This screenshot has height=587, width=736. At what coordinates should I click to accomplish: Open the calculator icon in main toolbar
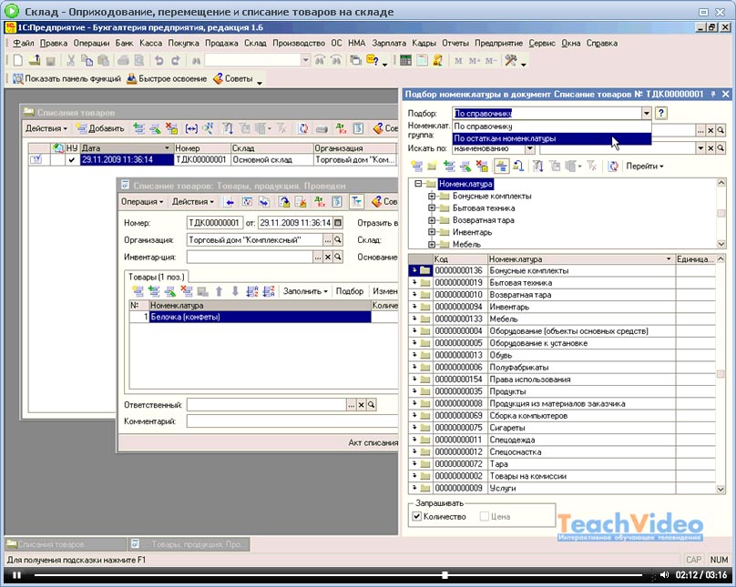[x=405, y=60]
